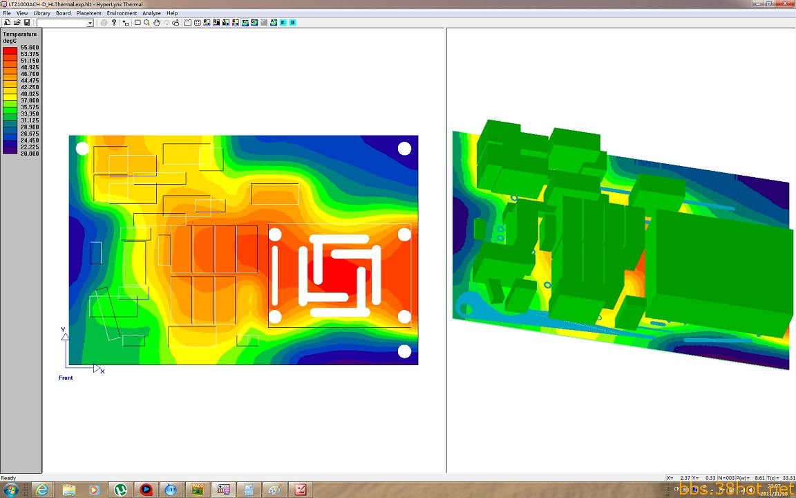Open the Calculator taskbar icon
Image resolution: width=796 pixels, height=498 pixels.
coord(249,490)
